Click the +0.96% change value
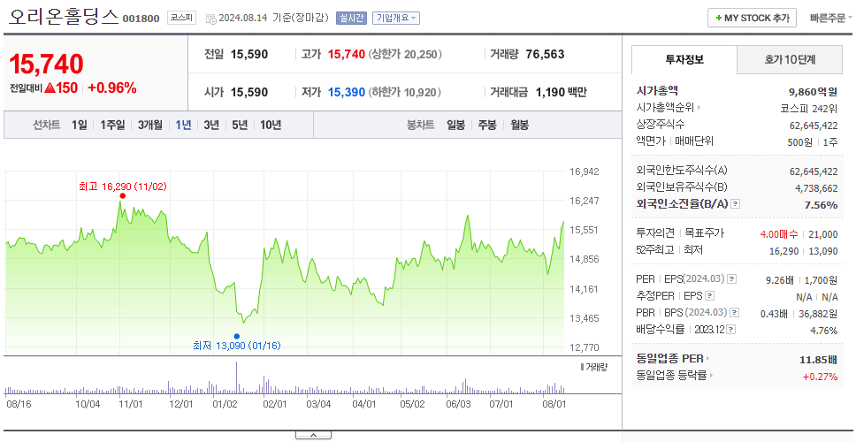 click(x=112, y=88)
